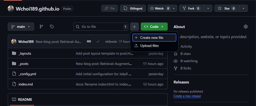The width and height of the screenshot is (256, 106).
Task: Click the book icon beside README
Action: tap(14, 99)
